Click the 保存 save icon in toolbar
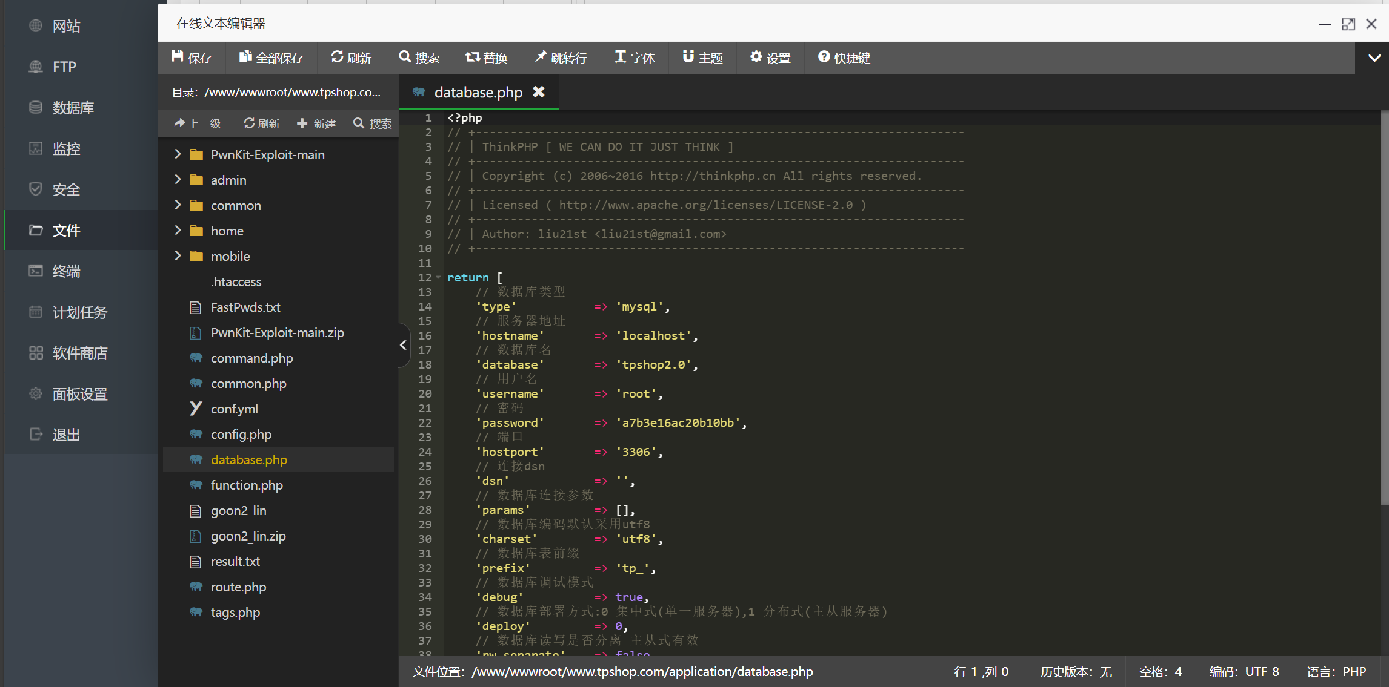The height and width of the screenshot is (687, 1389). tap(177, 57)
